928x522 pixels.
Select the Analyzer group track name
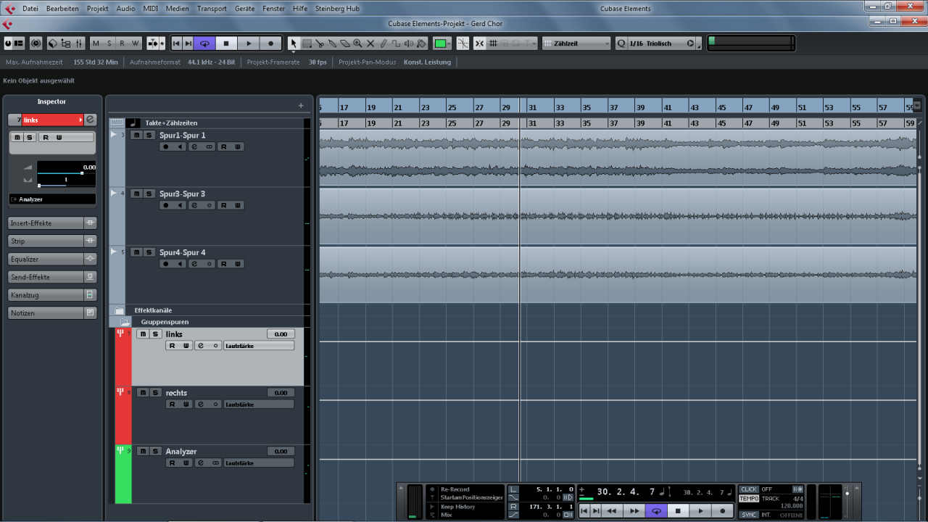point(181,451)
